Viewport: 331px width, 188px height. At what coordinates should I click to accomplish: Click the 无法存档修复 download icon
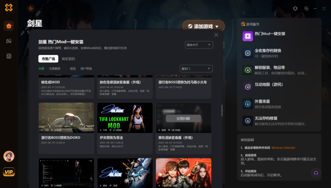248,121
